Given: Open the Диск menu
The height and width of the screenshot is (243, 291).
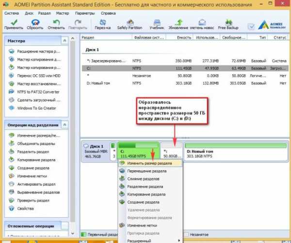Looking at the screenshot, I should click(29, 13).
